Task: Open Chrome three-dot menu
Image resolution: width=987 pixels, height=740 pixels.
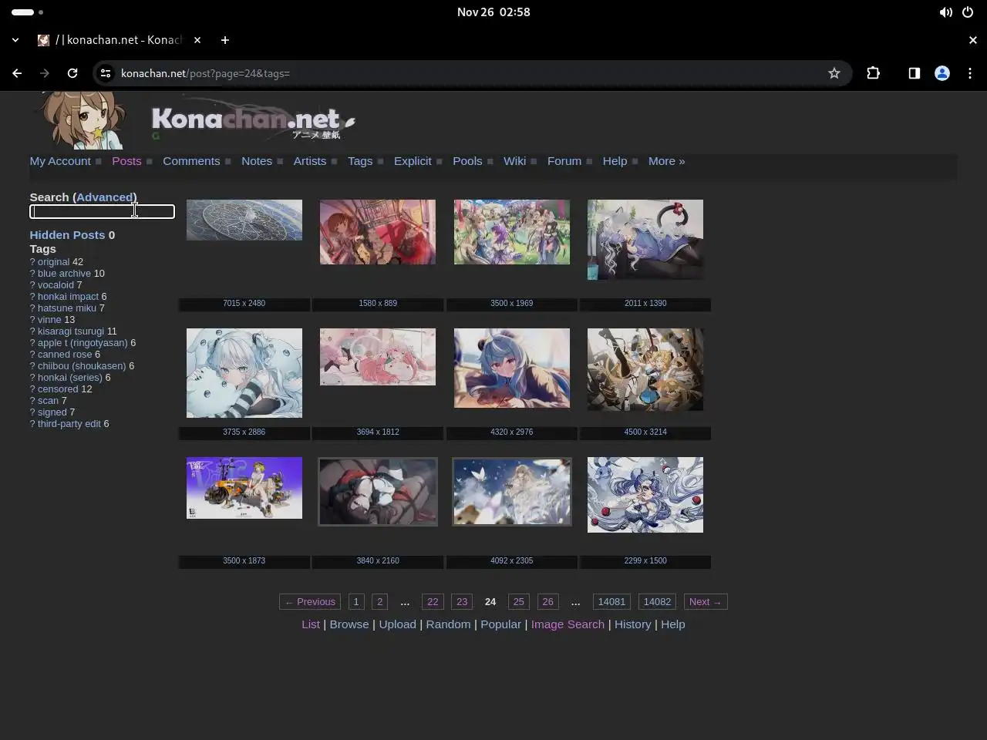Action: pos(970,73)
